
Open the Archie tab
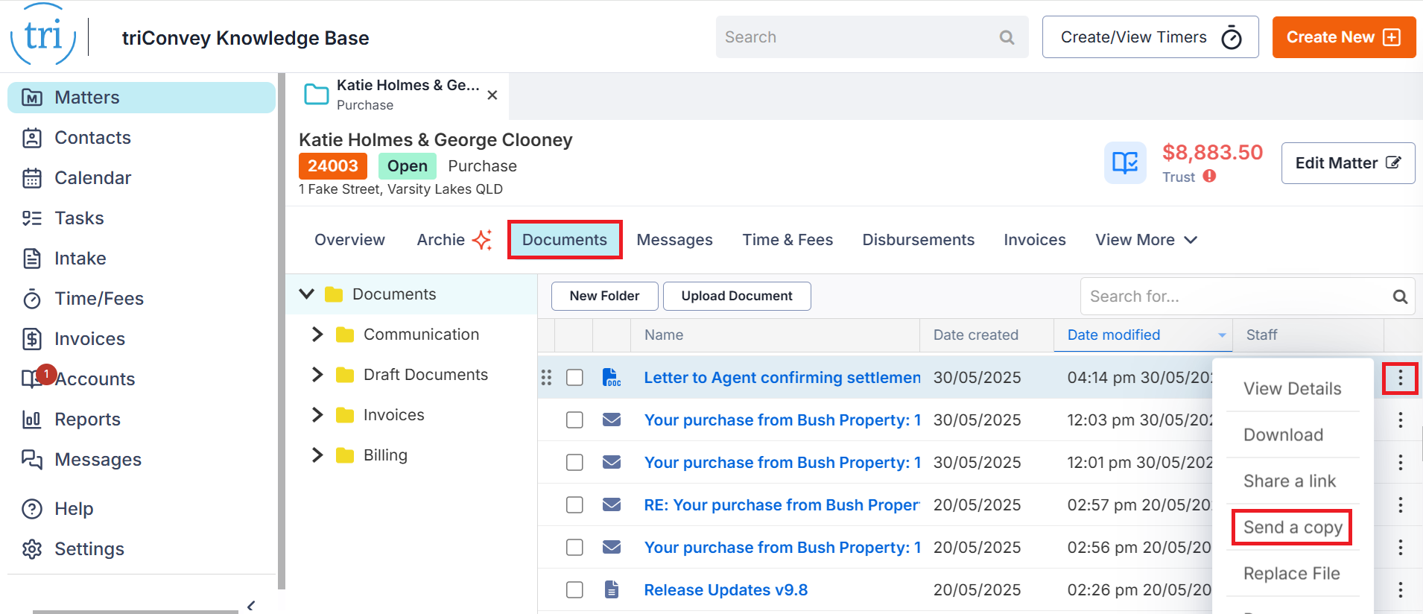point(454,240)
